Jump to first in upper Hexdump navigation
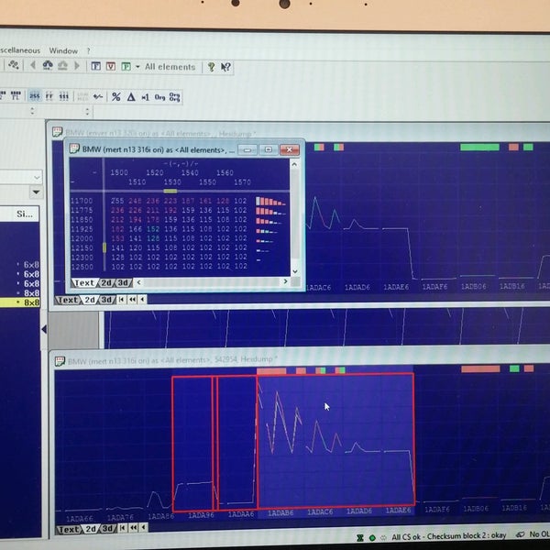Screen dimensions: 550x550 [122, 300]
